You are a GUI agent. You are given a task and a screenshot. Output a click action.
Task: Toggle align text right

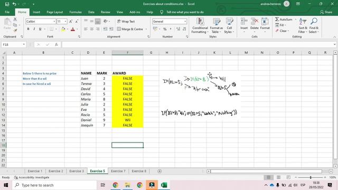[x=98, y=29]
